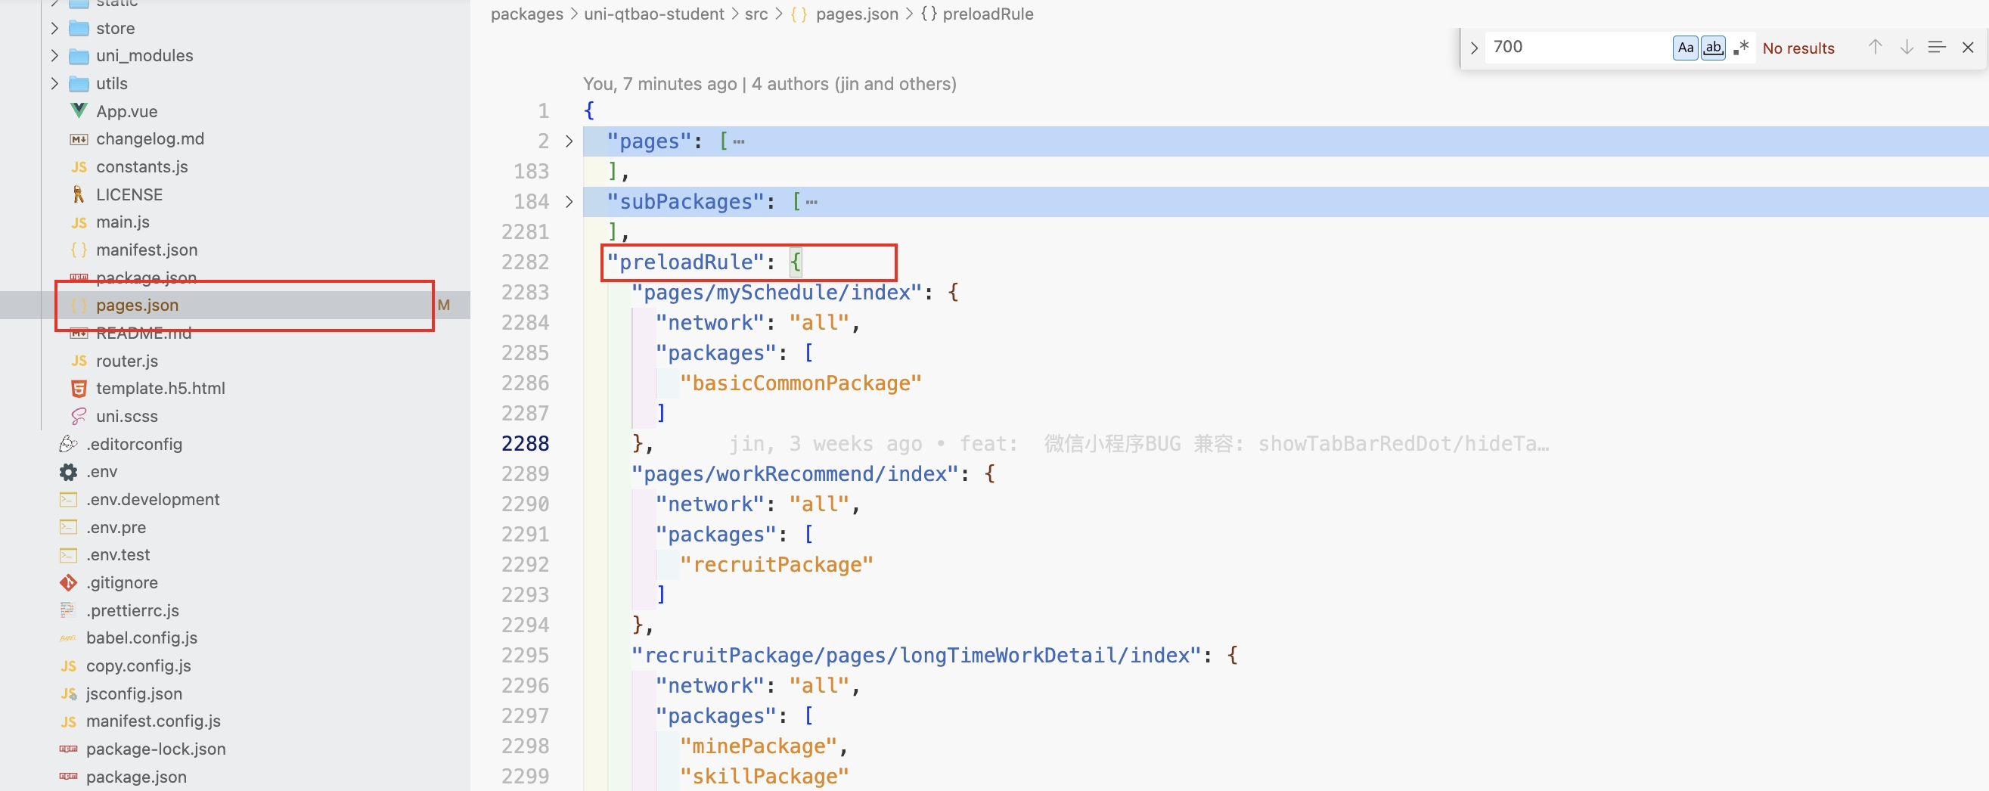The width and height of the screenshot is (1989, 791).
Task: Unfold the "subPackages" array at line 184
Action: tap(569, 201)
